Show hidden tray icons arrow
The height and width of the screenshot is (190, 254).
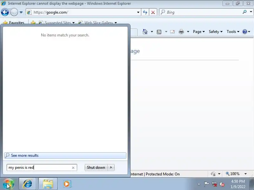pyautogui.click(x=199, y=184)
